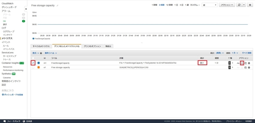Open the global period 1分 dropdown

pyautogui.click(x=235, y=53)
